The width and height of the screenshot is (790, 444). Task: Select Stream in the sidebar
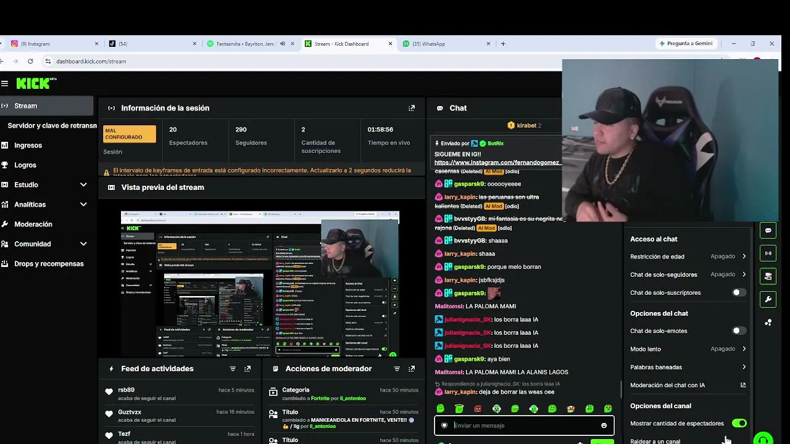pos(47,105)
